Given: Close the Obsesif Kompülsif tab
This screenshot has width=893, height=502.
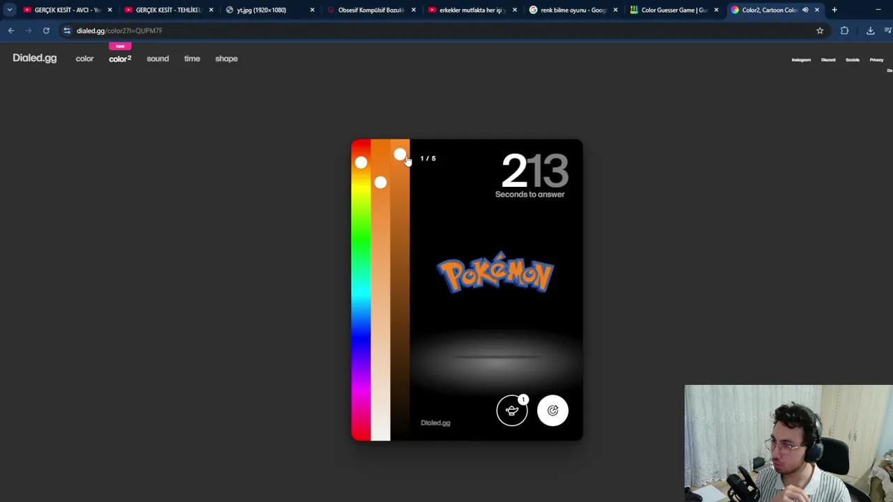Looking at the screenshot, I should click(414, 10).
